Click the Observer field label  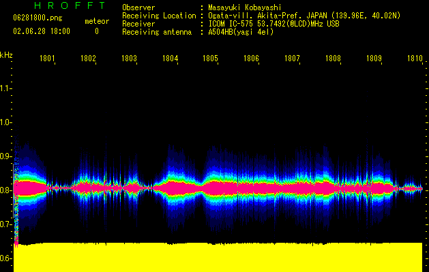click(138, 7)
